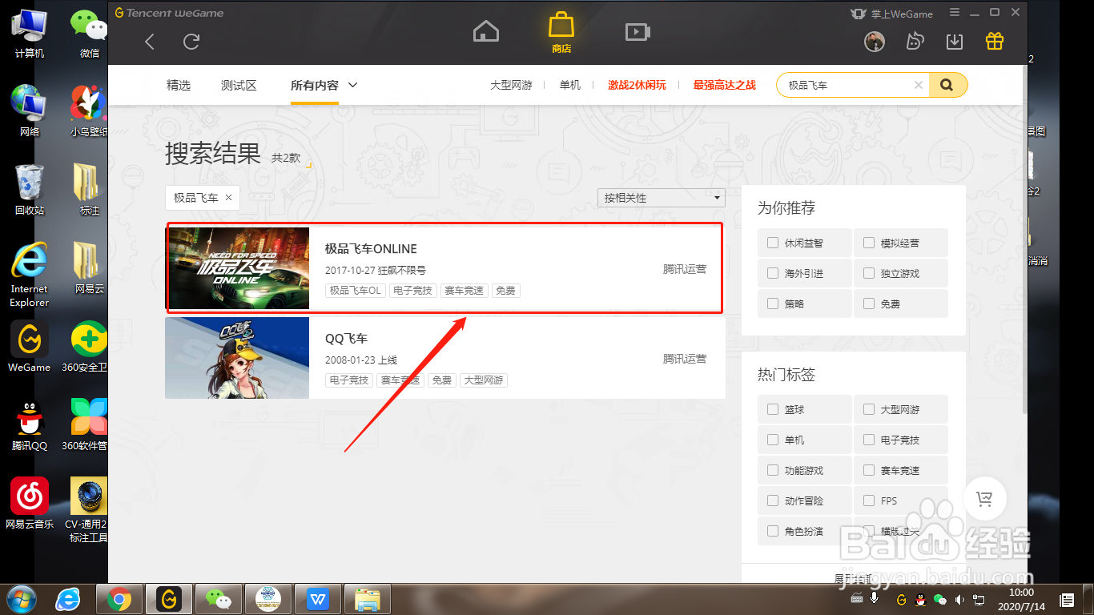
Task: Go back with the left arrow icon
Action: [x=150, y=42]
